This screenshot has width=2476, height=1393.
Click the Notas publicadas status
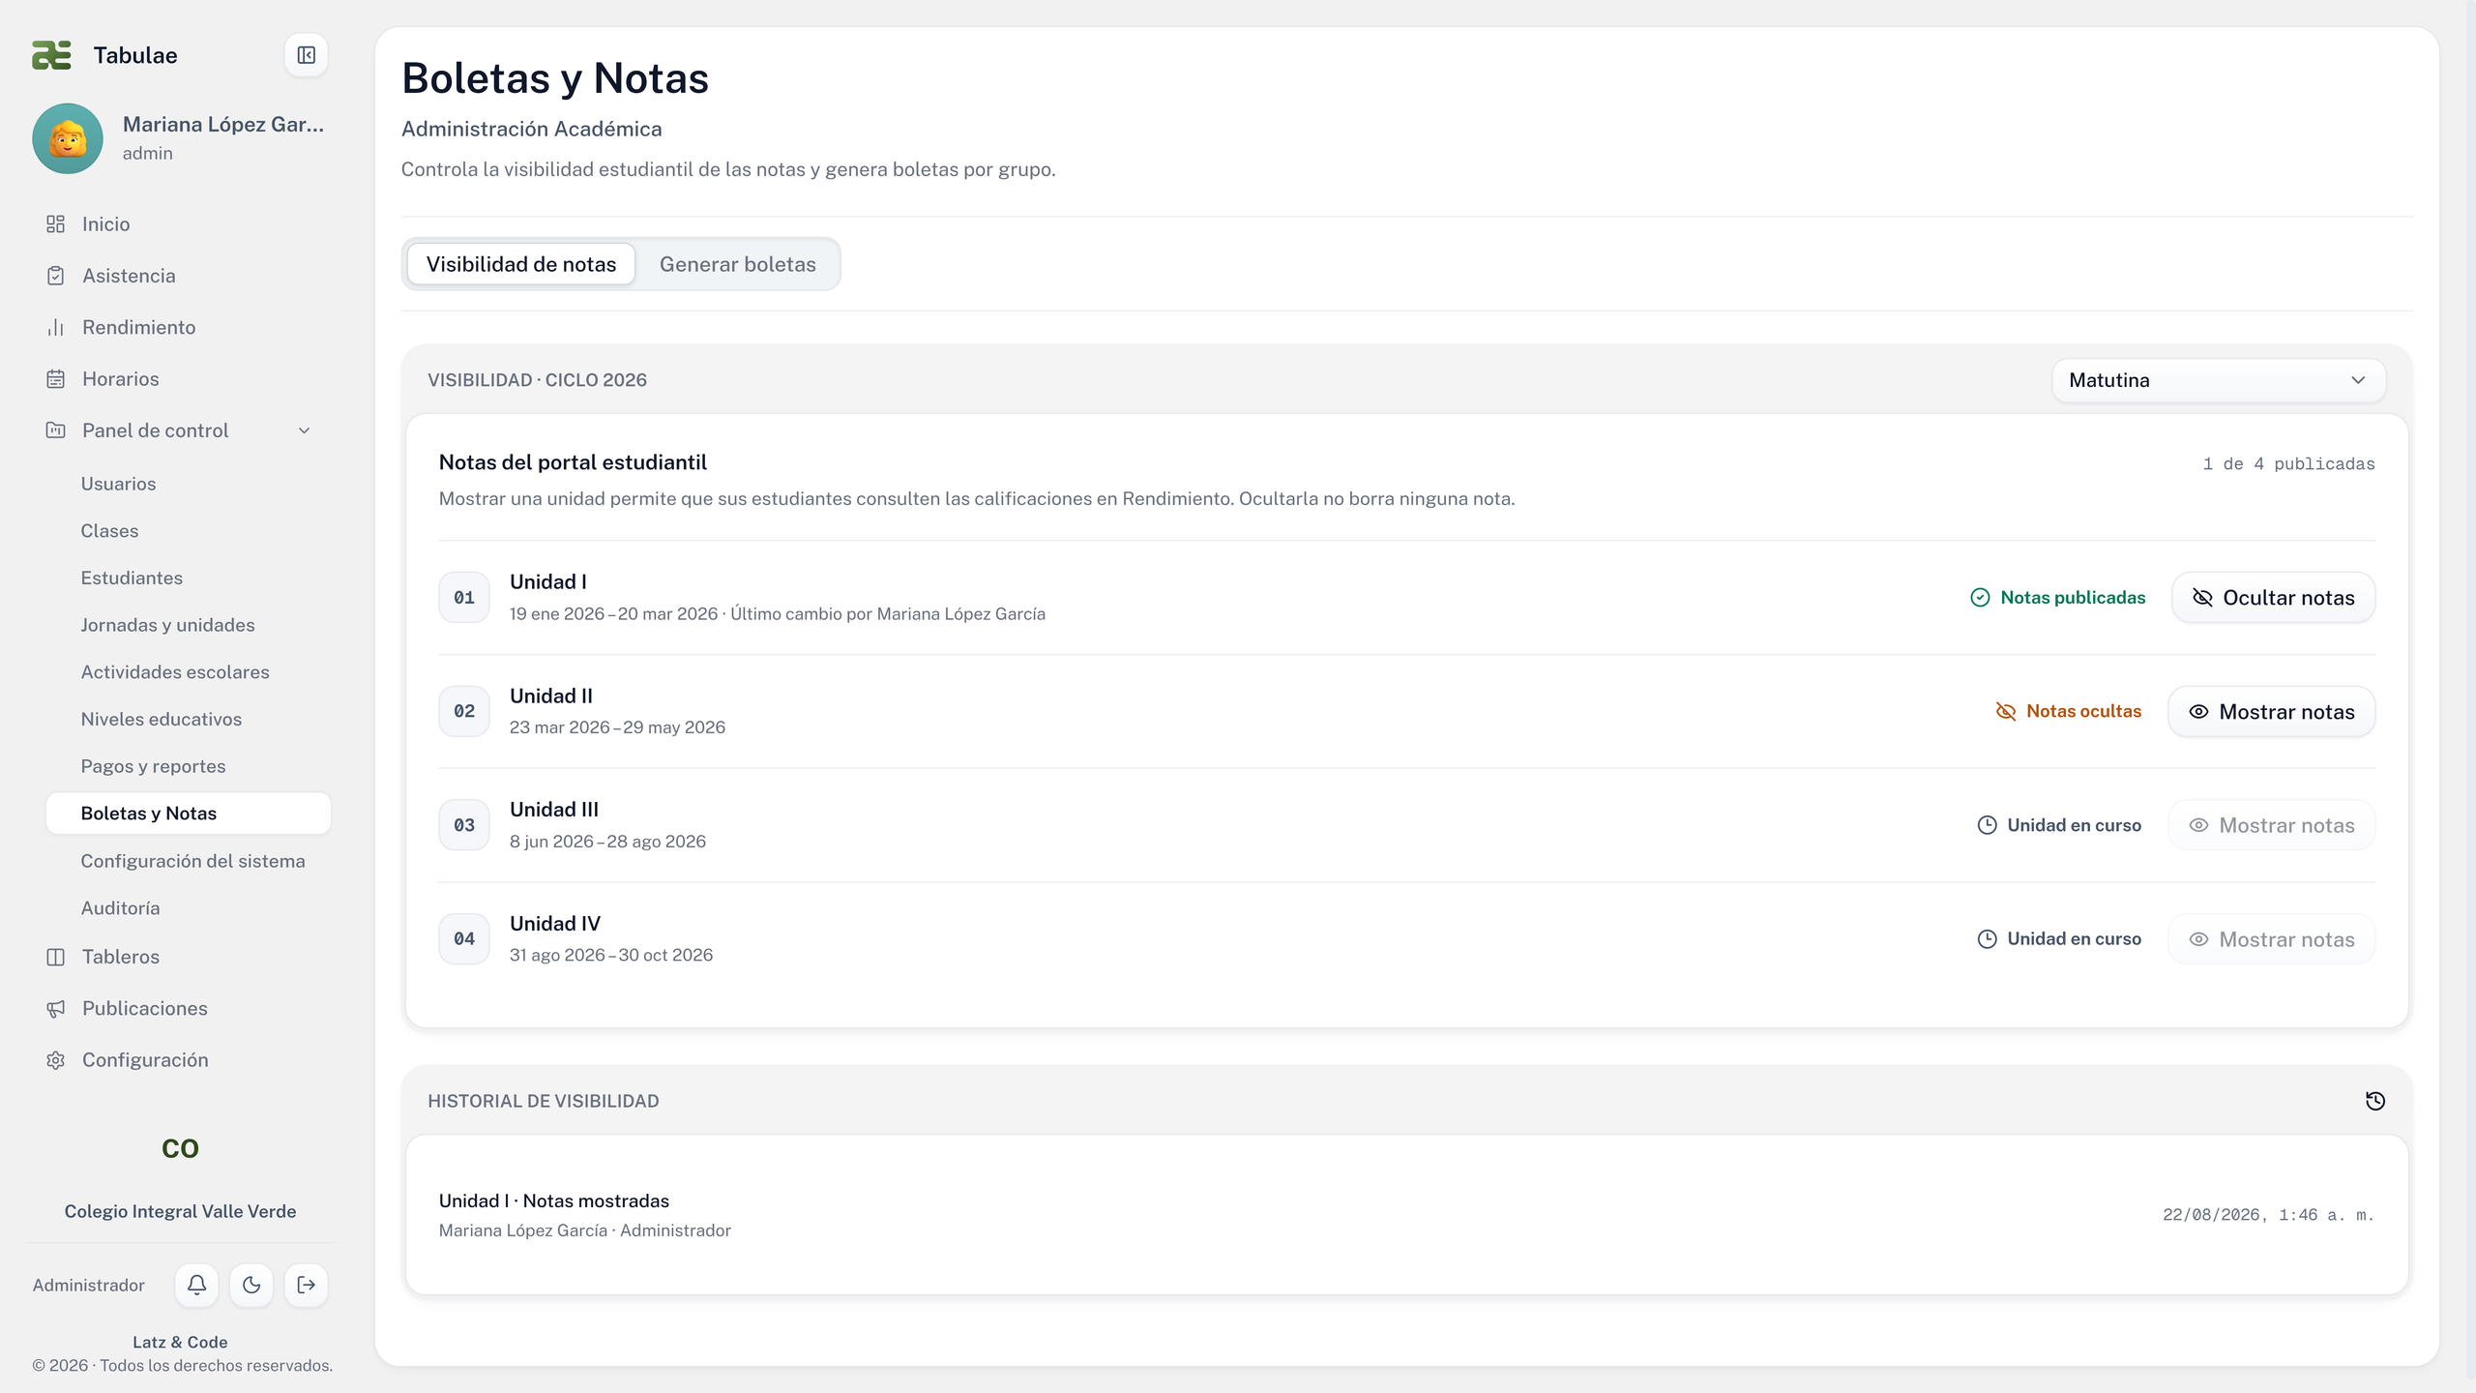pyautogui.click(x=2057, y=598)
